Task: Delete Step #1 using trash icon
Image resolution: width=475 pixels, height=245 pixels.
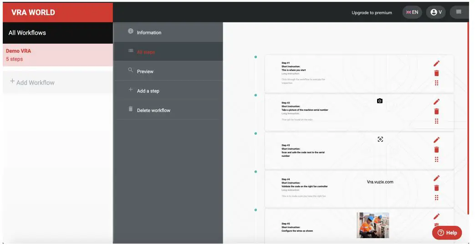Action: [436, 73]
